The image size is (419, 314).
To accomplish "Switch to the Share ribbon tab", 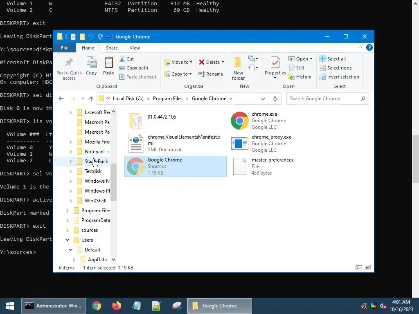I will point(112,48).
